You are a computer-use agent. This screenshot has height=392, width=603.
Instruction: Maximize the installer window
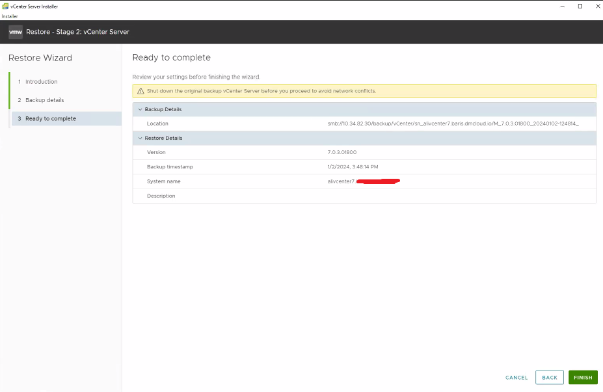pos(580,7)
